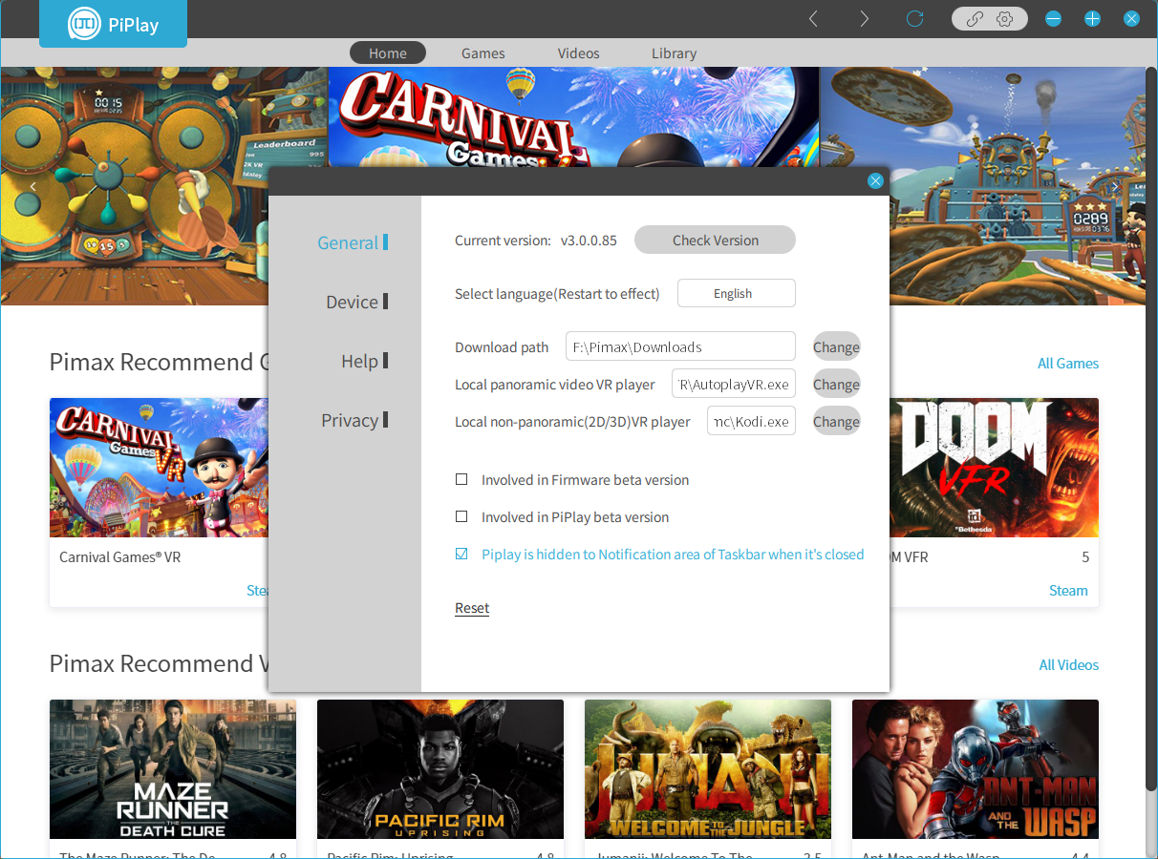The image size is (1158, 859).
Task: Open the Jumanji video thumbnail
Action: pyautogui.click(x=708, y=769)
